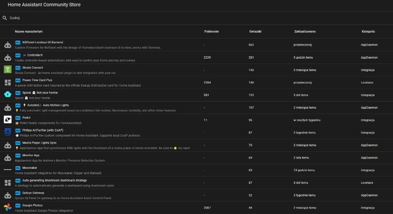This screenshot has width=393, height=214.
Task: Click download count 2239 for ControllerX
Action: [207, 57]
